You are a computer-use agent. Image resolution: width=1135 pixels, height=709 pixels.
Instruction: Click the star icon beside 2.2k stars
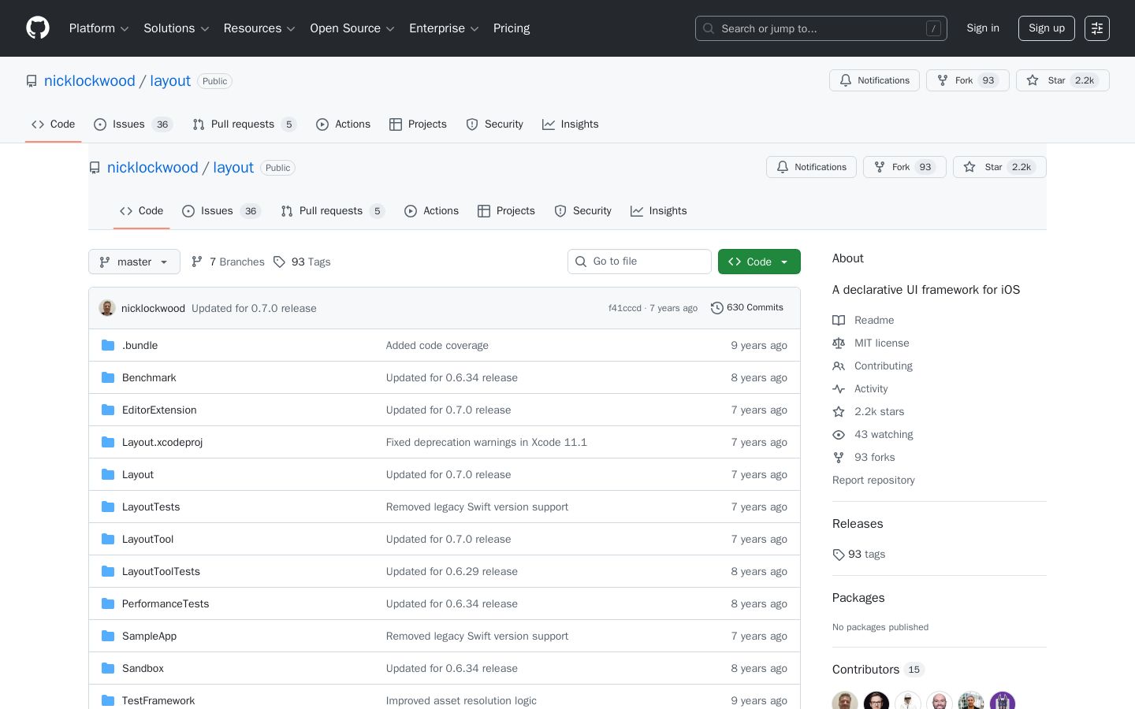point(839,412)
